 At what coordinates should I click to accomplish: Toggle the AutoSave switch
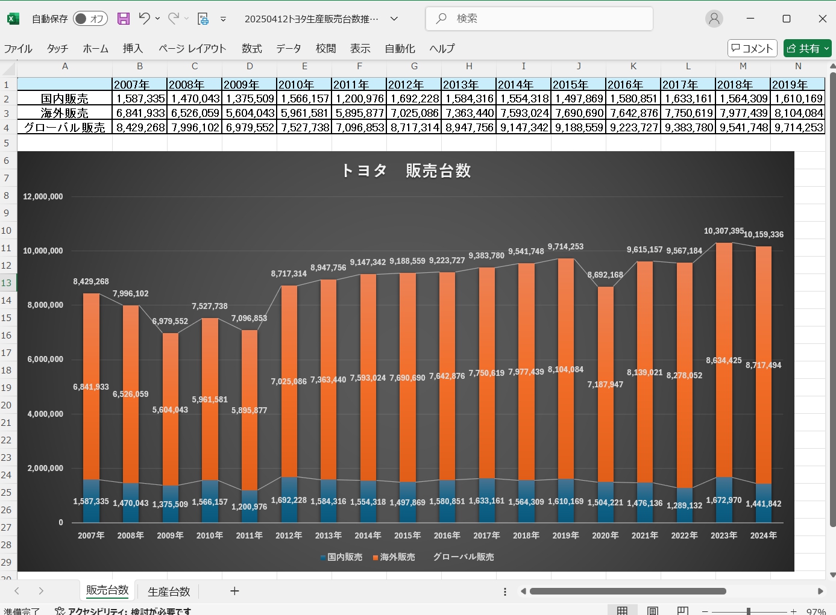[90, 19]
